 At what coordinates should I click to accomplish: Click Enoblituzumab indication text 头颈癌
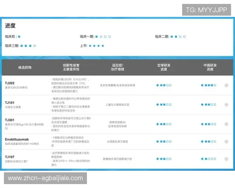(x=111, y=141)
